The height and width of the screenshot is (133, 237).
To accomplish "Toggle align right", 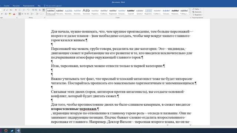I will pos(25,14).
